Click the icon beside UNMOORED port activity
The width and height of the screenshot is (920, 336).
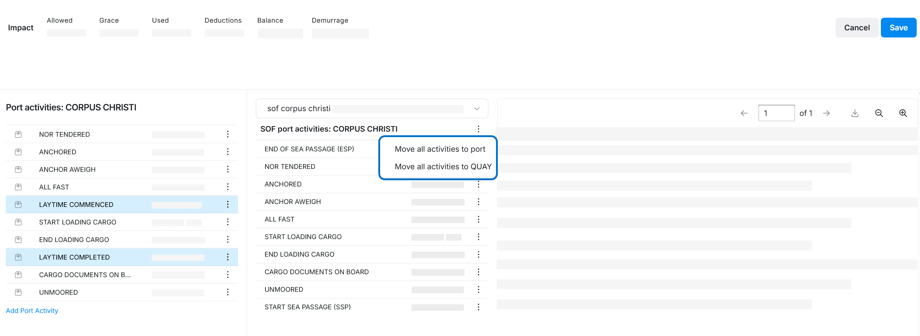pyautogui.click(x=18, y=292)
